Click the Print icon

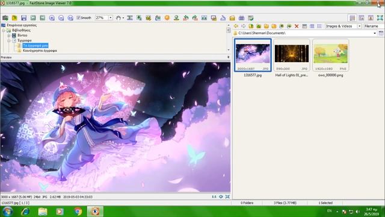click(242, 18)
